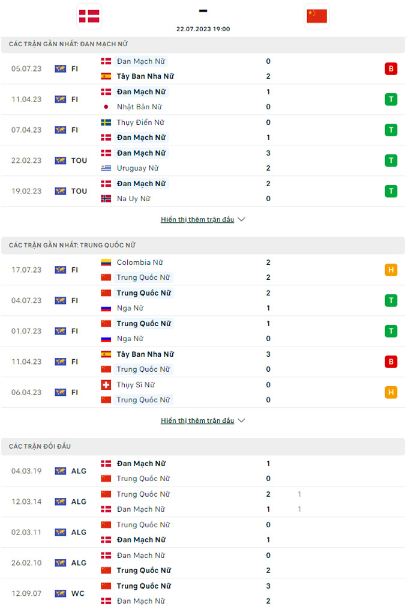Click green T badge for 11.04.23 Denmark match
The width and height of the screenshot is (408, 606).
pos(391,99)
